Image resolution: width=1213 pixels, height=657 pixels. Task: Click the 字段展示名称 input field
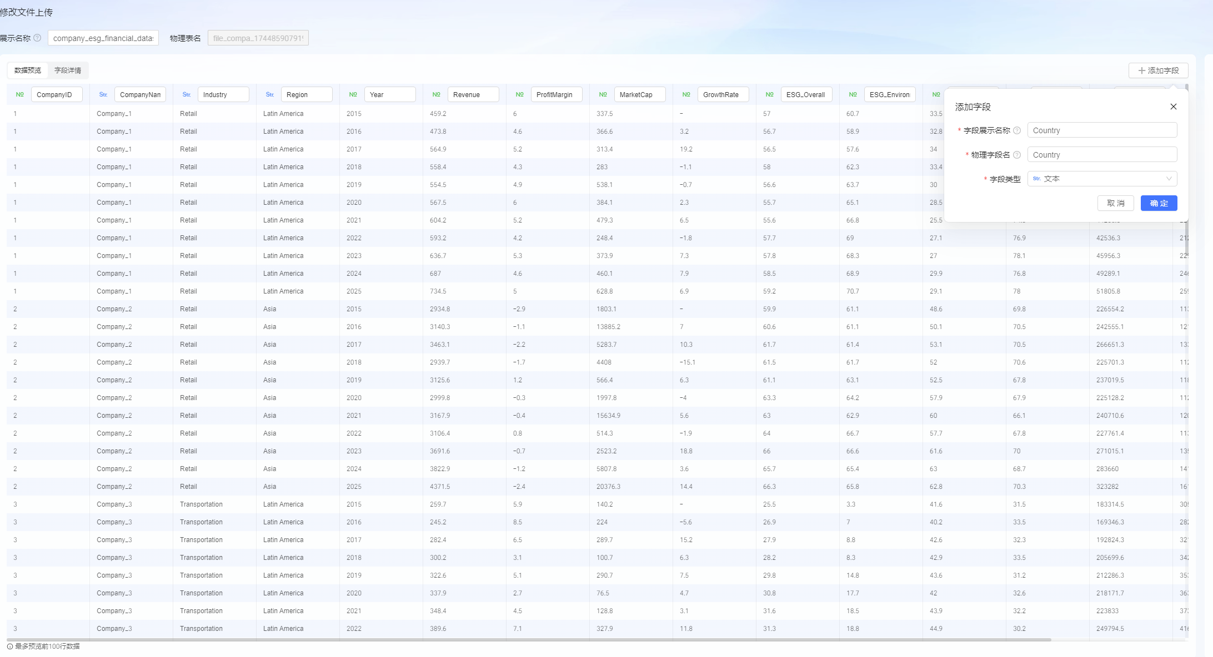(1102, 130)
